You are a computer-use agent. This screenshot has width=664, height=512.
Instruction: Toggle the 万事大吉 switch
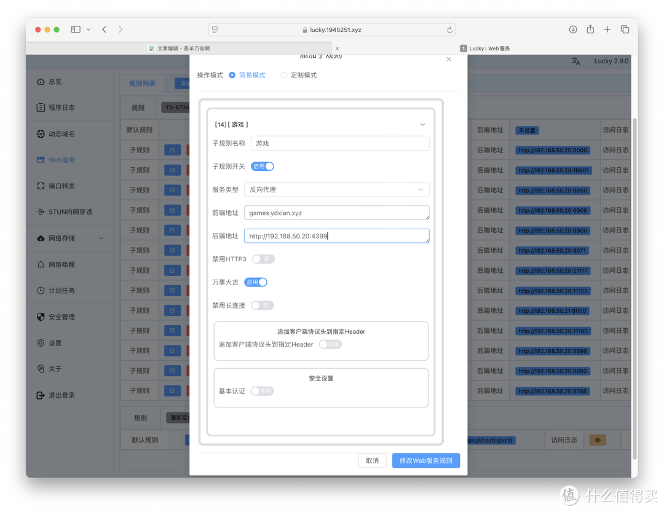[x=256, y=282]
